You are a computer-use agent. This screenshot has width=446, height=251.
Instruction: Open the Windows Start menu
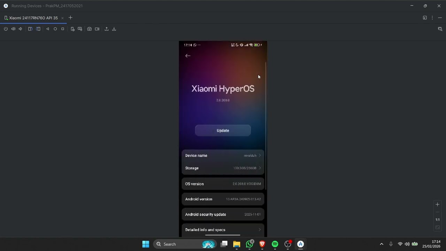point(146,244)
